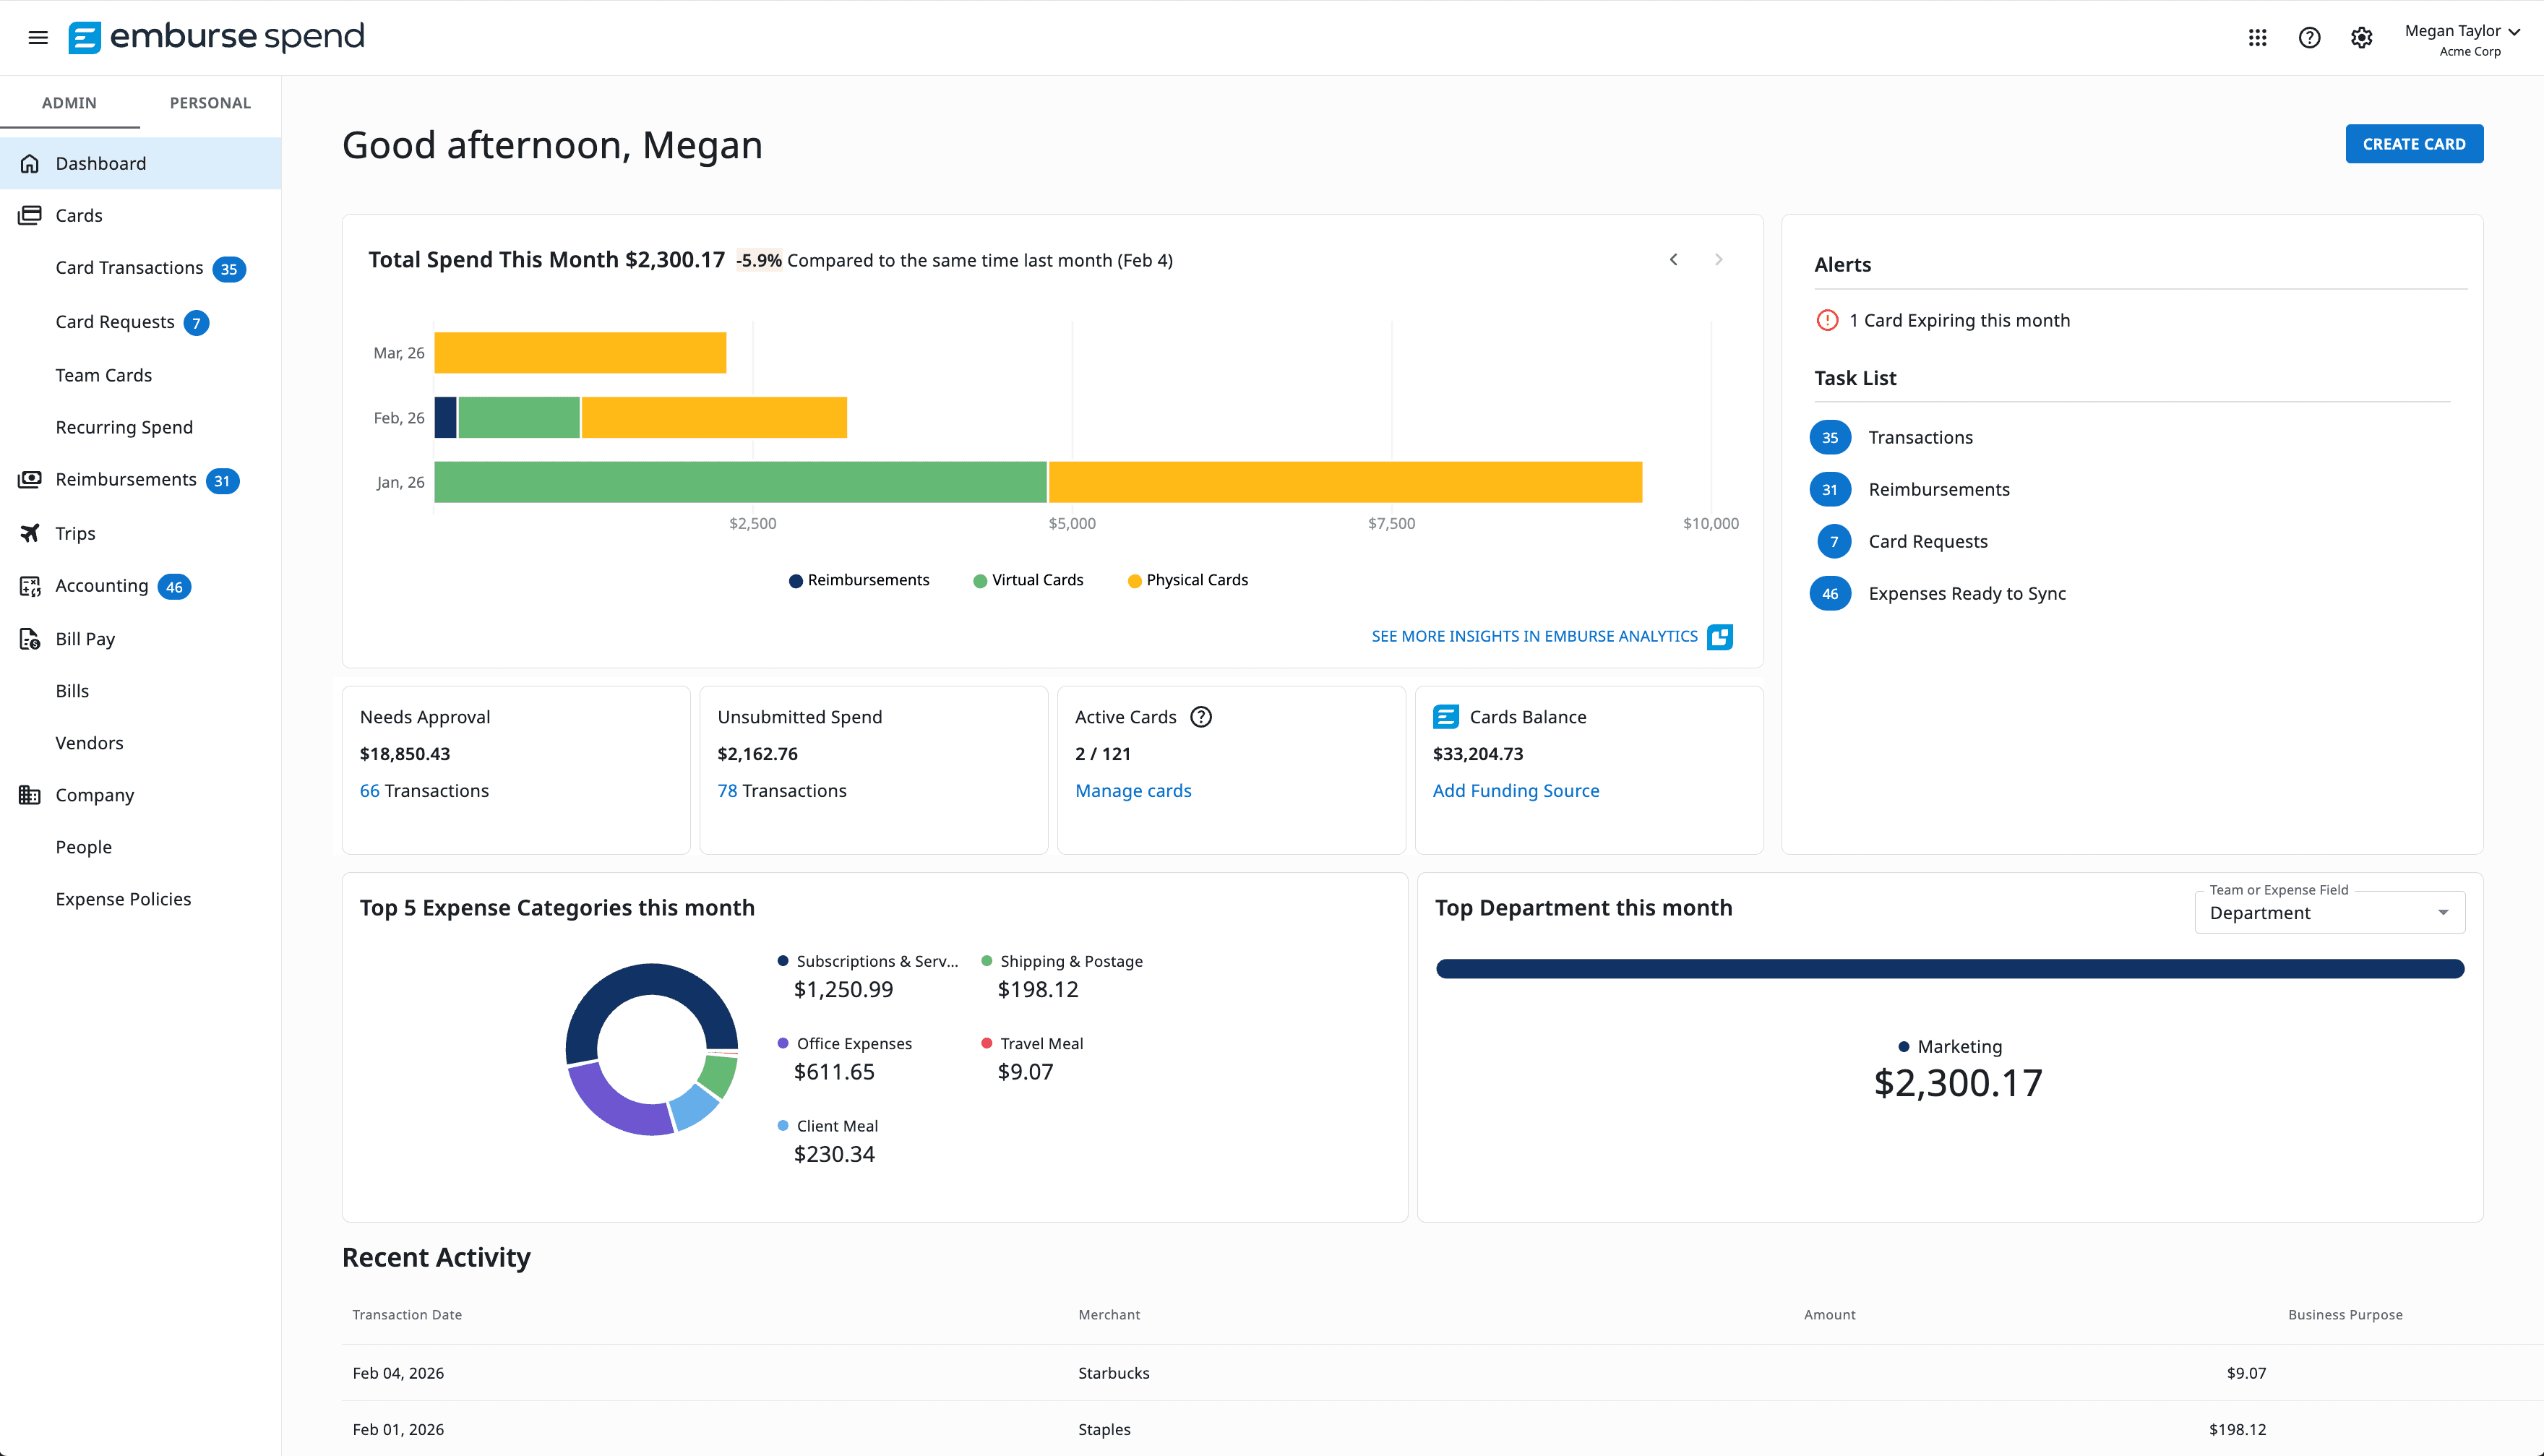Screen dimensions: 2544x1456
Task: Open the hamburger navigation menu
Action: [37, 37]
